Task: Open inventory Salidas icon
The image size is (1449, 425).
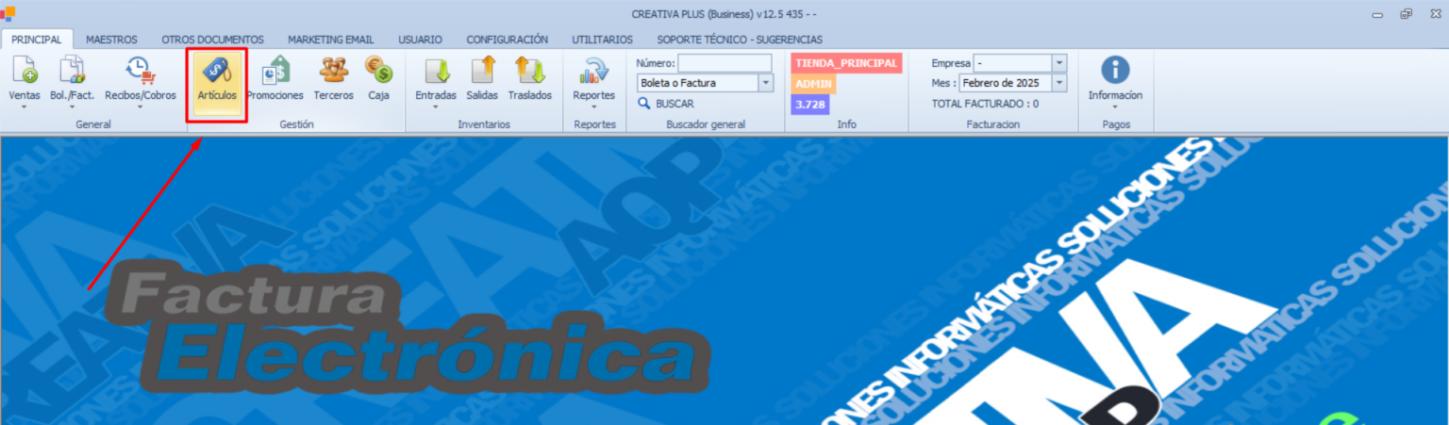Action: (483, 71)
